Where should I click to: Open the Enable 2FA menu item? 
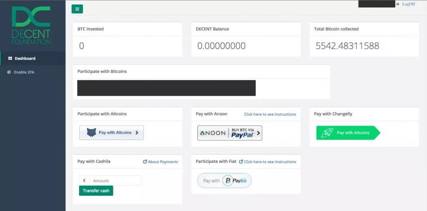coord(24,72)
